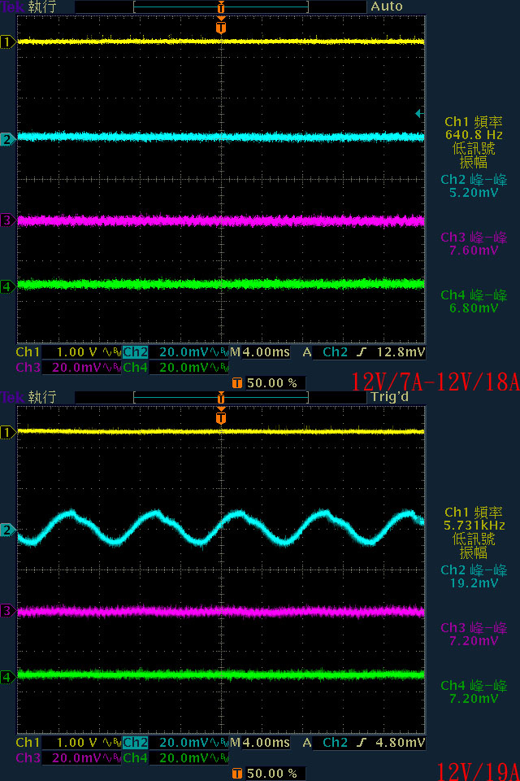Click the Tek logo in the Auto capture

12,7
